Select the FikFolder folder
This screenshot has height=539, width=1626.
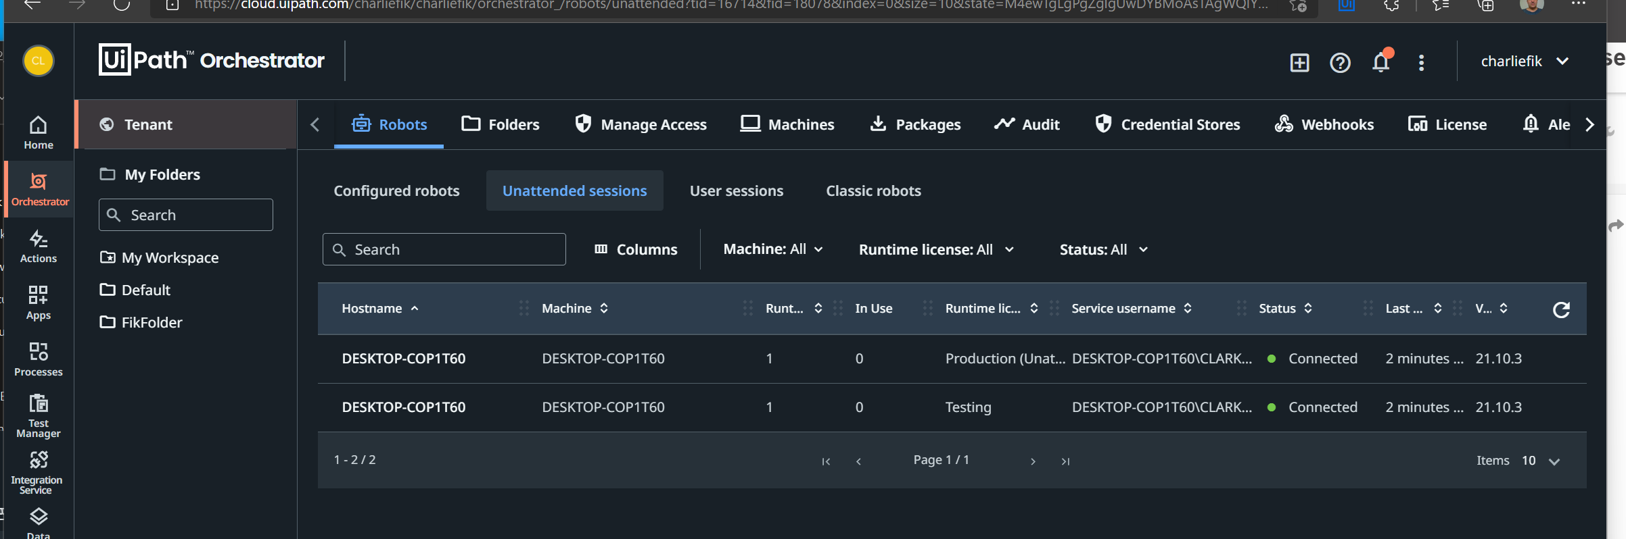click(x=152, y=323)
